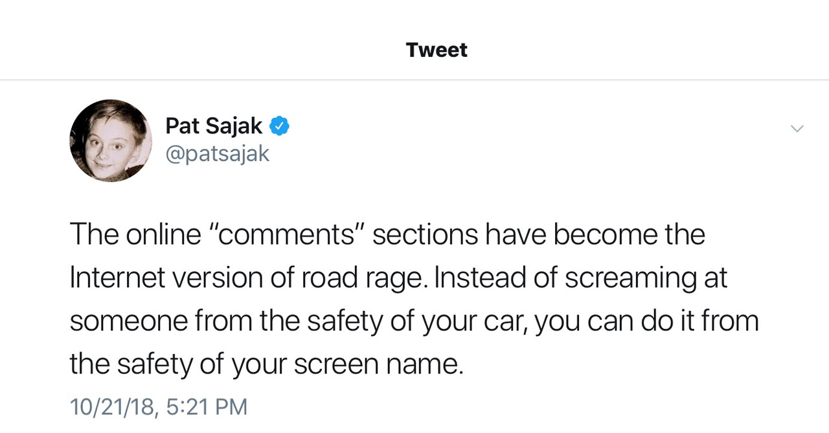The image size is (829, 433).
Task: Click the words "screen name" in the tweet
Action: pos(379,364)
